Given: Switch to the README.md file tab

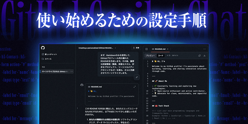Looking at the screenshot, I should 158,49.
